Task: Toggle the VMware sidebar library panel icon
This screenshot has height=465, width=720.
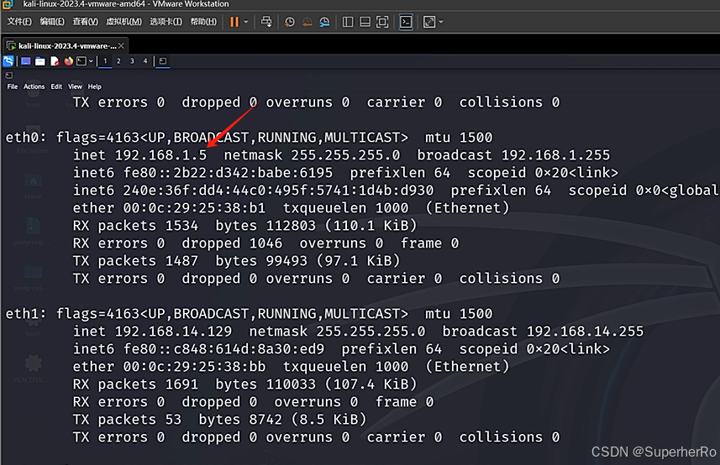Action: [x=348, y=22]
